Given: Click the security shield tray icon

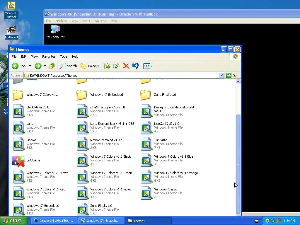Looking at the screenshot, I should (267, 221).
